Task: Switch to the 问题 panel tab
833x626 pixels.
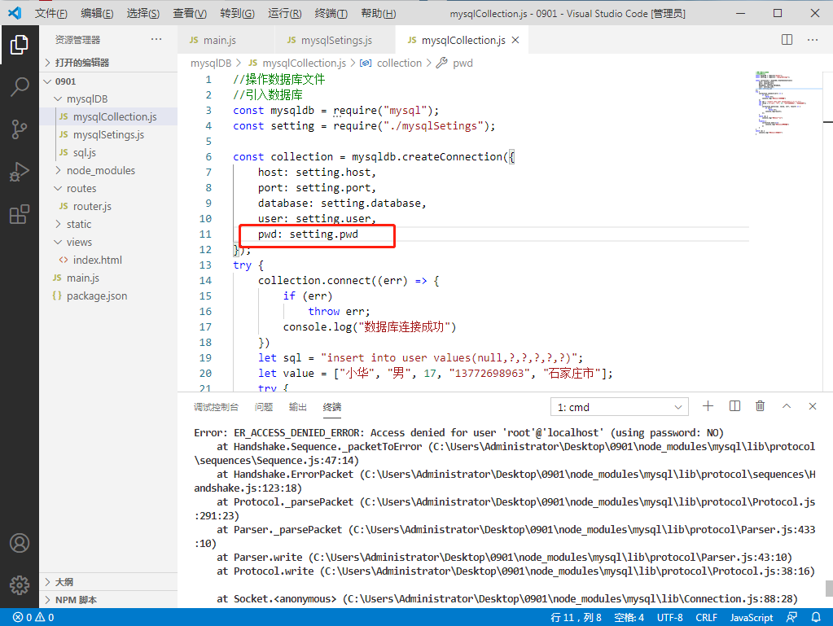Action: (264, 407)
